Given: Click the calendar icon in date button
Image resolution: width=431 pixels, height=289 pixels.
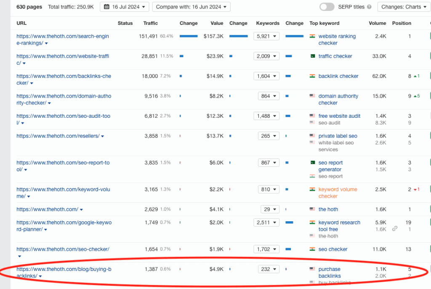Looking at the screenshot, I should tap(106, 7).
